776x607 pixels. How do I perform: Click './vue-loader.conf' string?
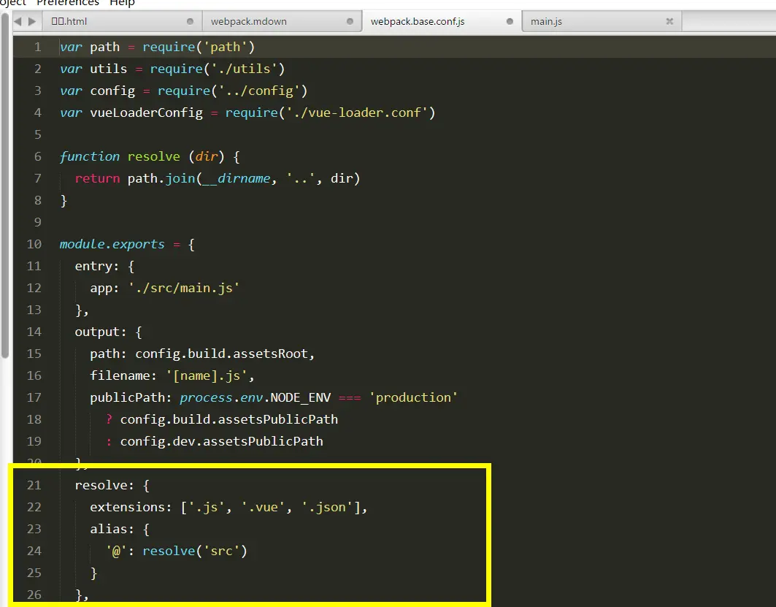(357, 113)
